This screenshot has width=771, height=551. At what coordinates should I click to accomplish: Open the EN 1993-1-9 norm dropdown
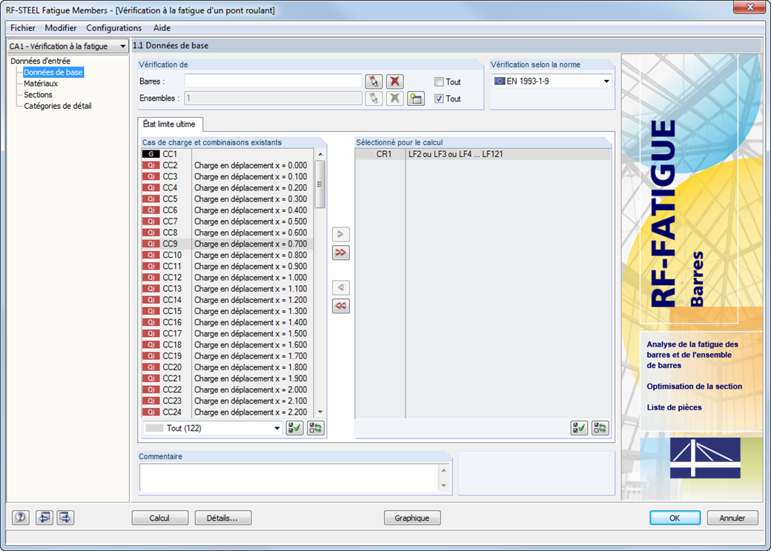tap(552, 81)
